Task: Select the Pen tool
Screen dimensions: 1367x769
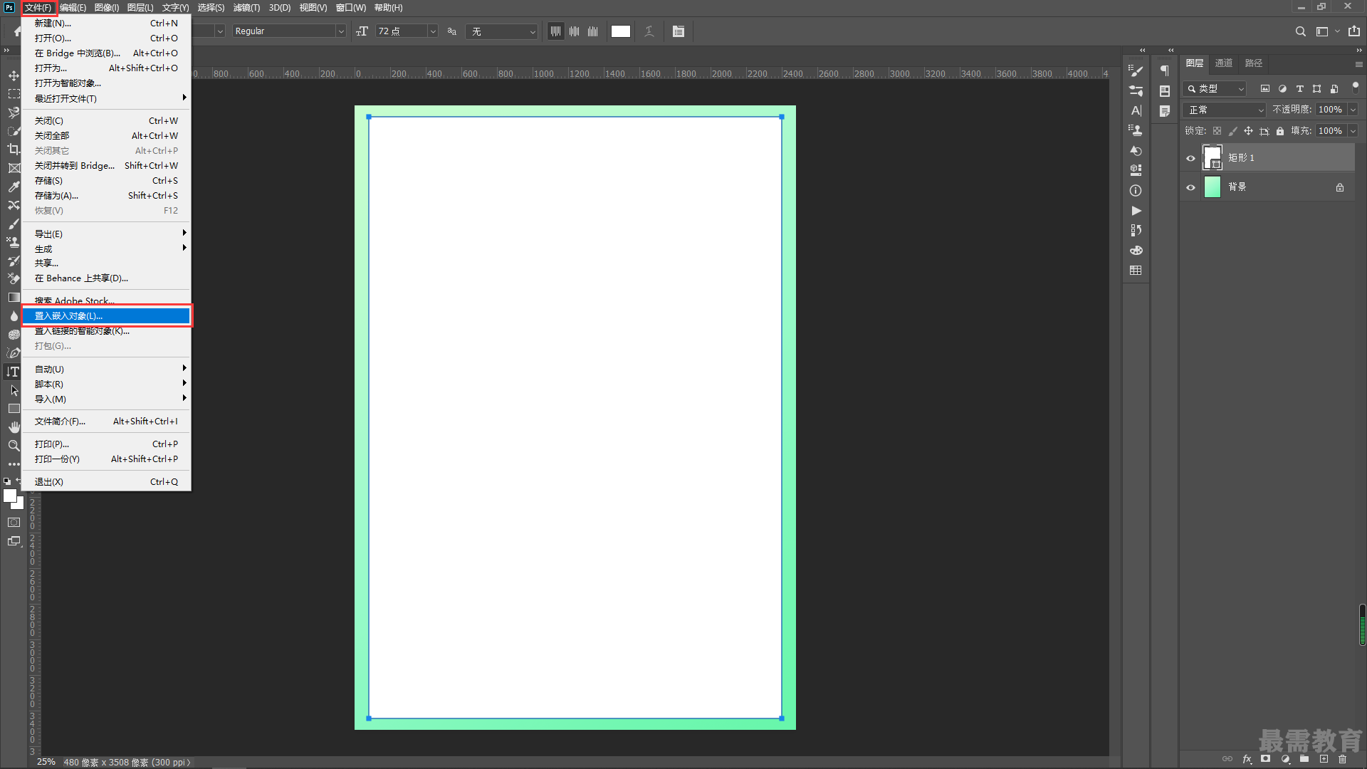Action: [14, 353]
